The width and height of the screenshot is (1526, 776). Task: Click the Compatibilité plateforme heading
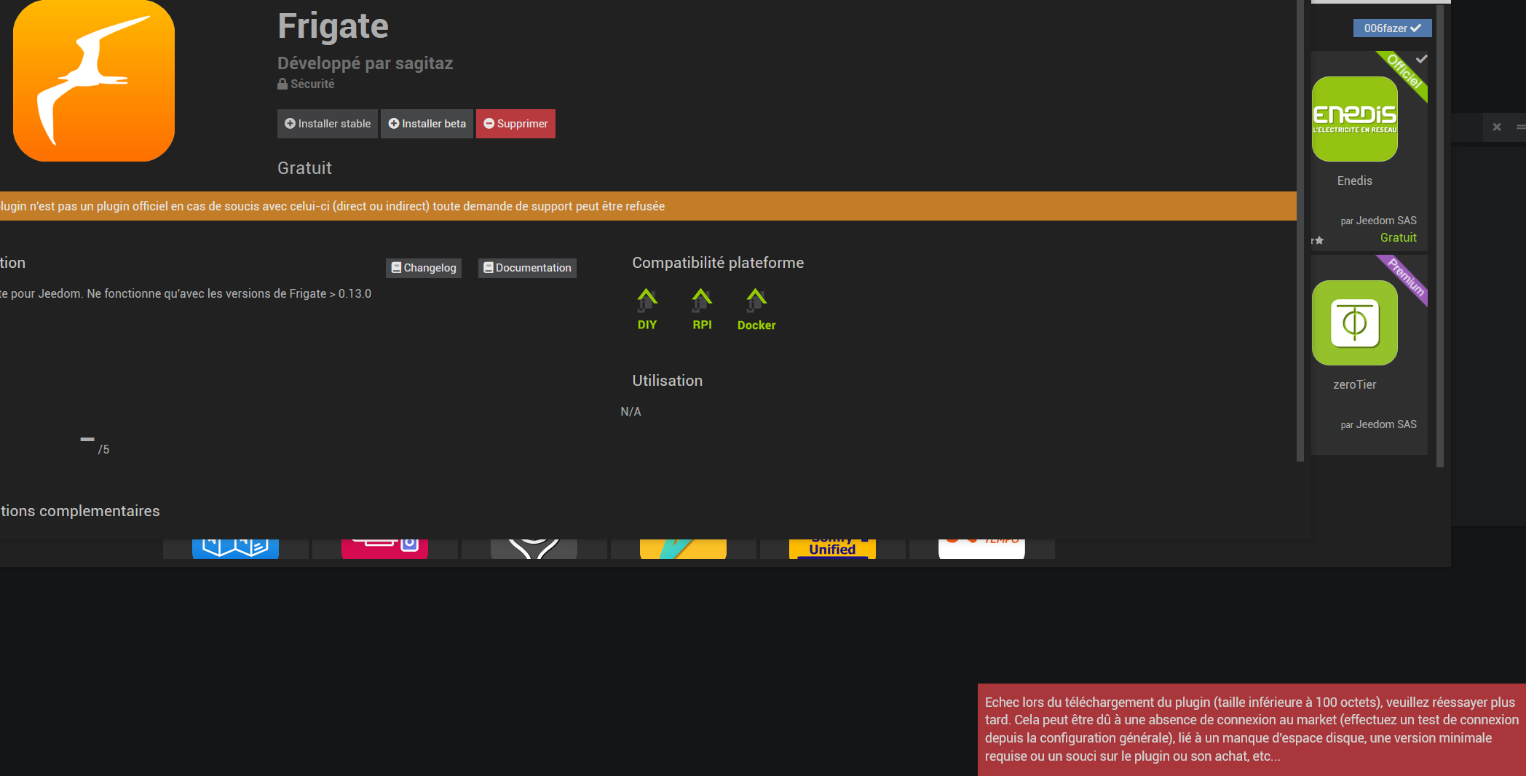click(x=718, y=263)
